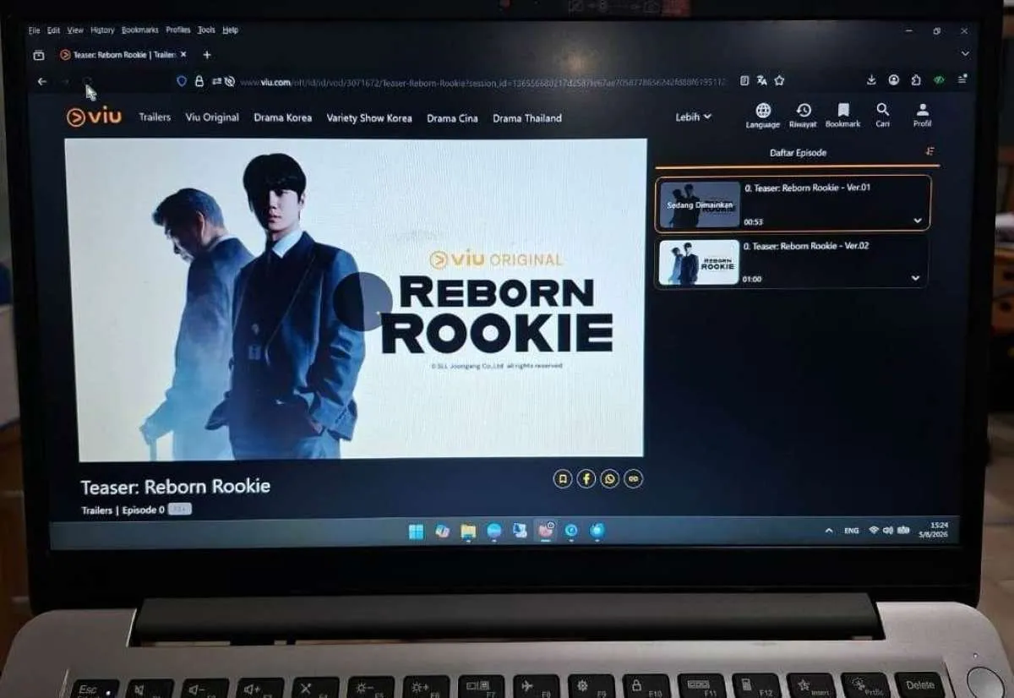
Task: Open a new browser tab
Action: (x=207, y=55)
